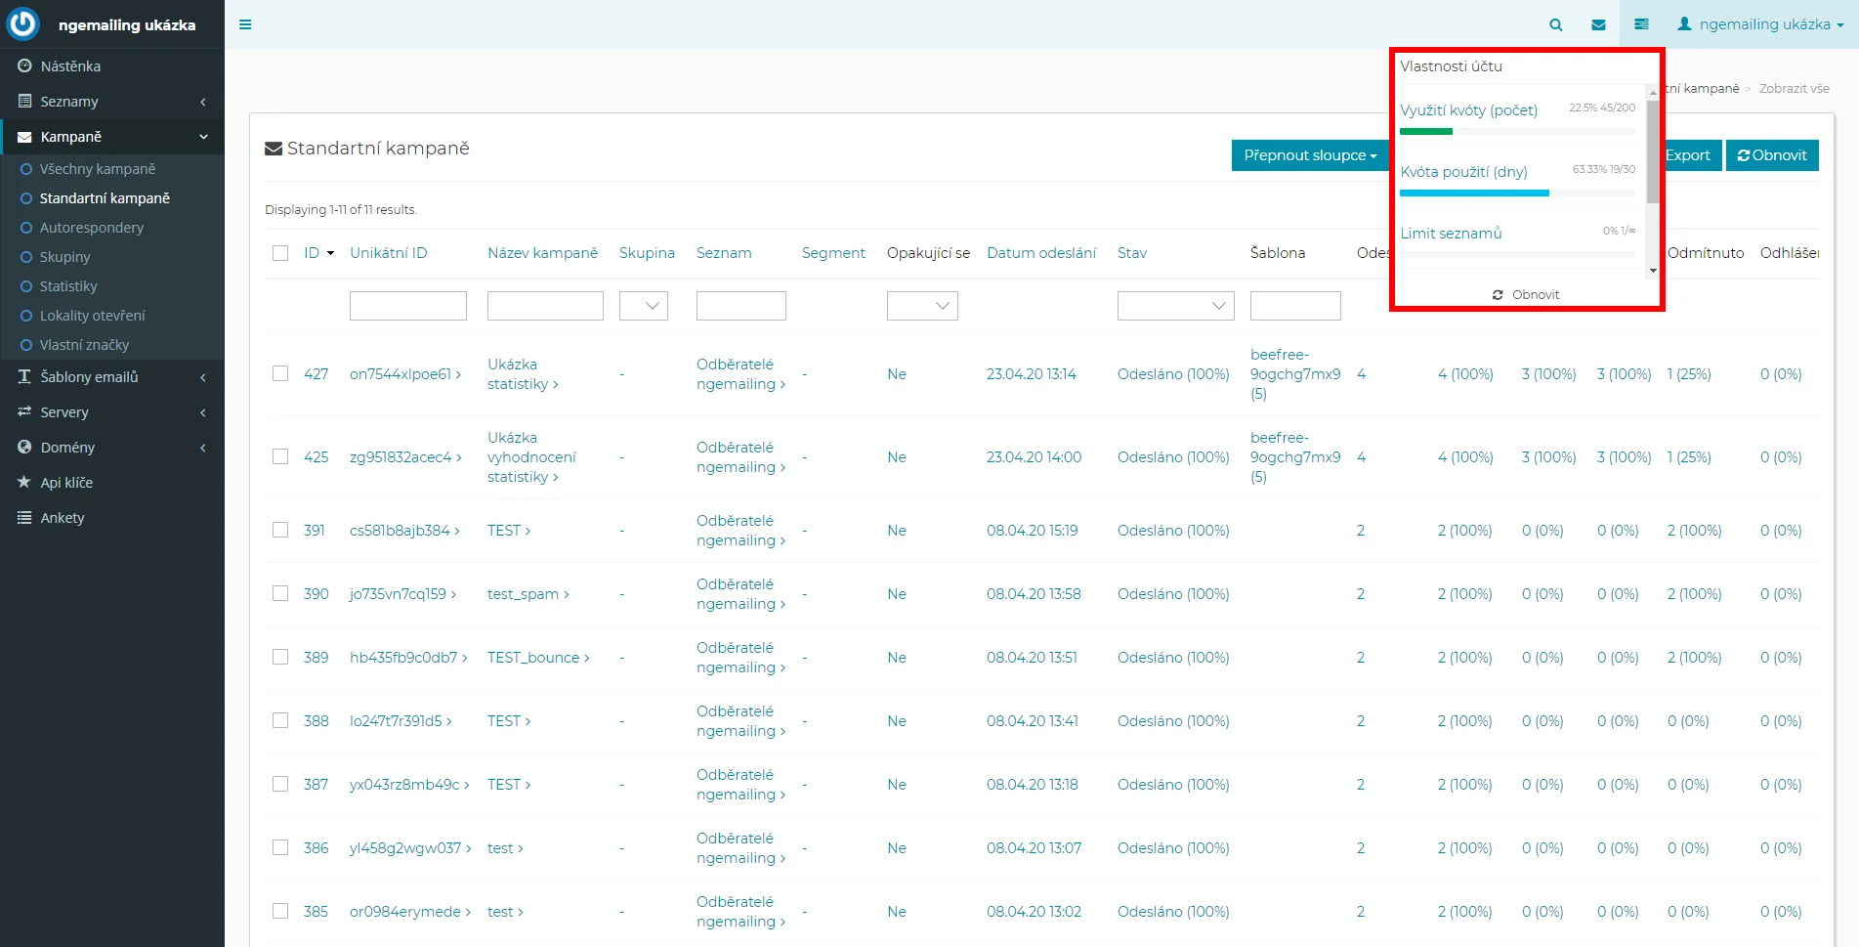The image size is (1859, 947).
Task: Open the Stav filter dropdown
Action: click(x=1175, y=306)
